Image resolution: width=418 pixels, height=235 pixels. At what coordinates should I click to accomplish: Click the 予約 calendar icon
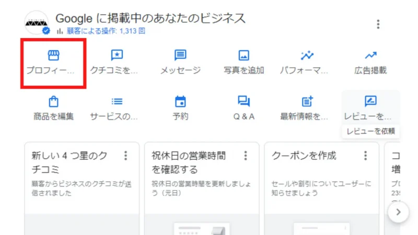(x=180, y=101)
